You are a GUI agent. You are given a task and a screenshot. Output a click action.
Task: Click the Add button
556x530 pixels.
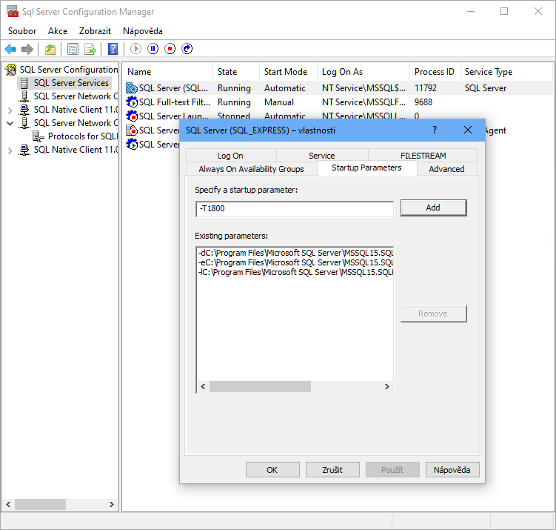pyautogui.click(x=433, y=208)
